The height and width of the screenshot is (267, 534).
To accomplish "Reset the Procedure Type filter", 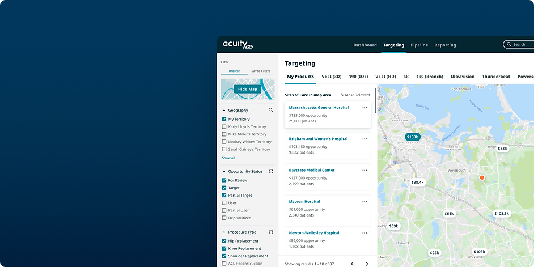I will pos(271,232).
